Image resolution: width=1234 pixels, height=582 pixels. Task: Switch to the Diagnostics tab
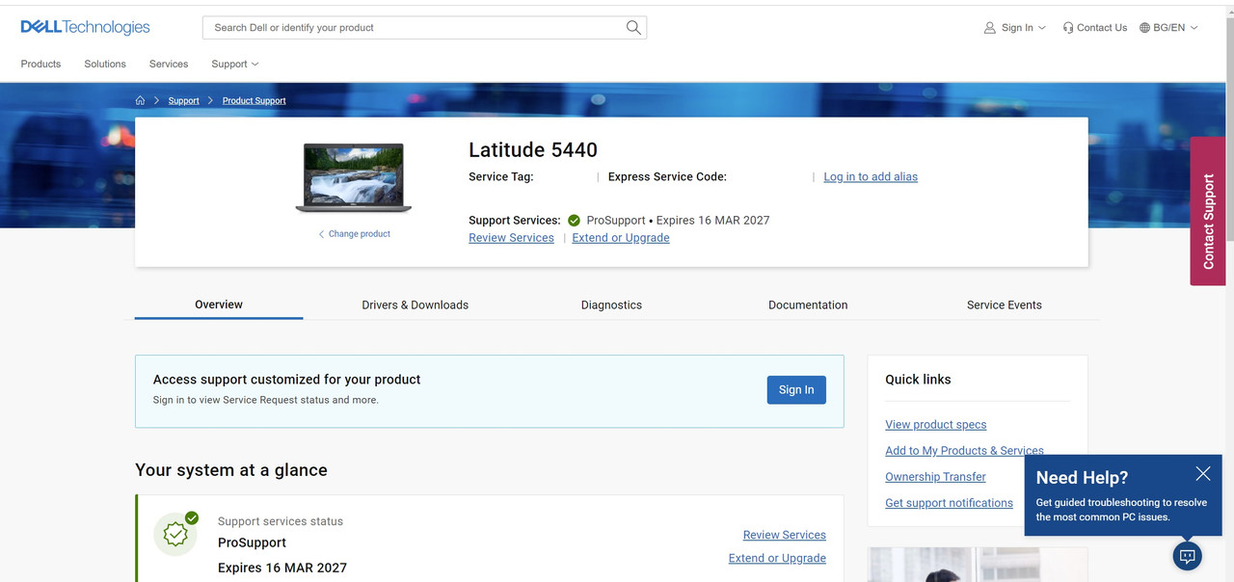(611, 304)
